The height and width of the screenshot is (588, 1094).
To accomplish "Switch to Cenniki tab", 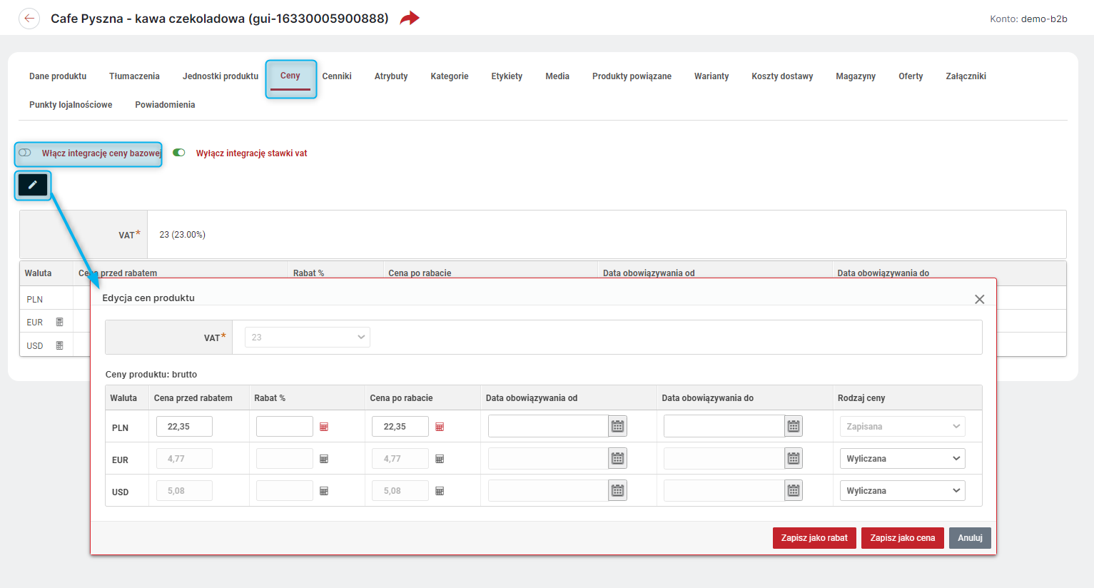I will pyautogui.click(x=337, y=76).
